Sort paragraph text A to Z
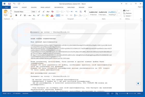This screenshot has width=145, height=97. point(81,12)
